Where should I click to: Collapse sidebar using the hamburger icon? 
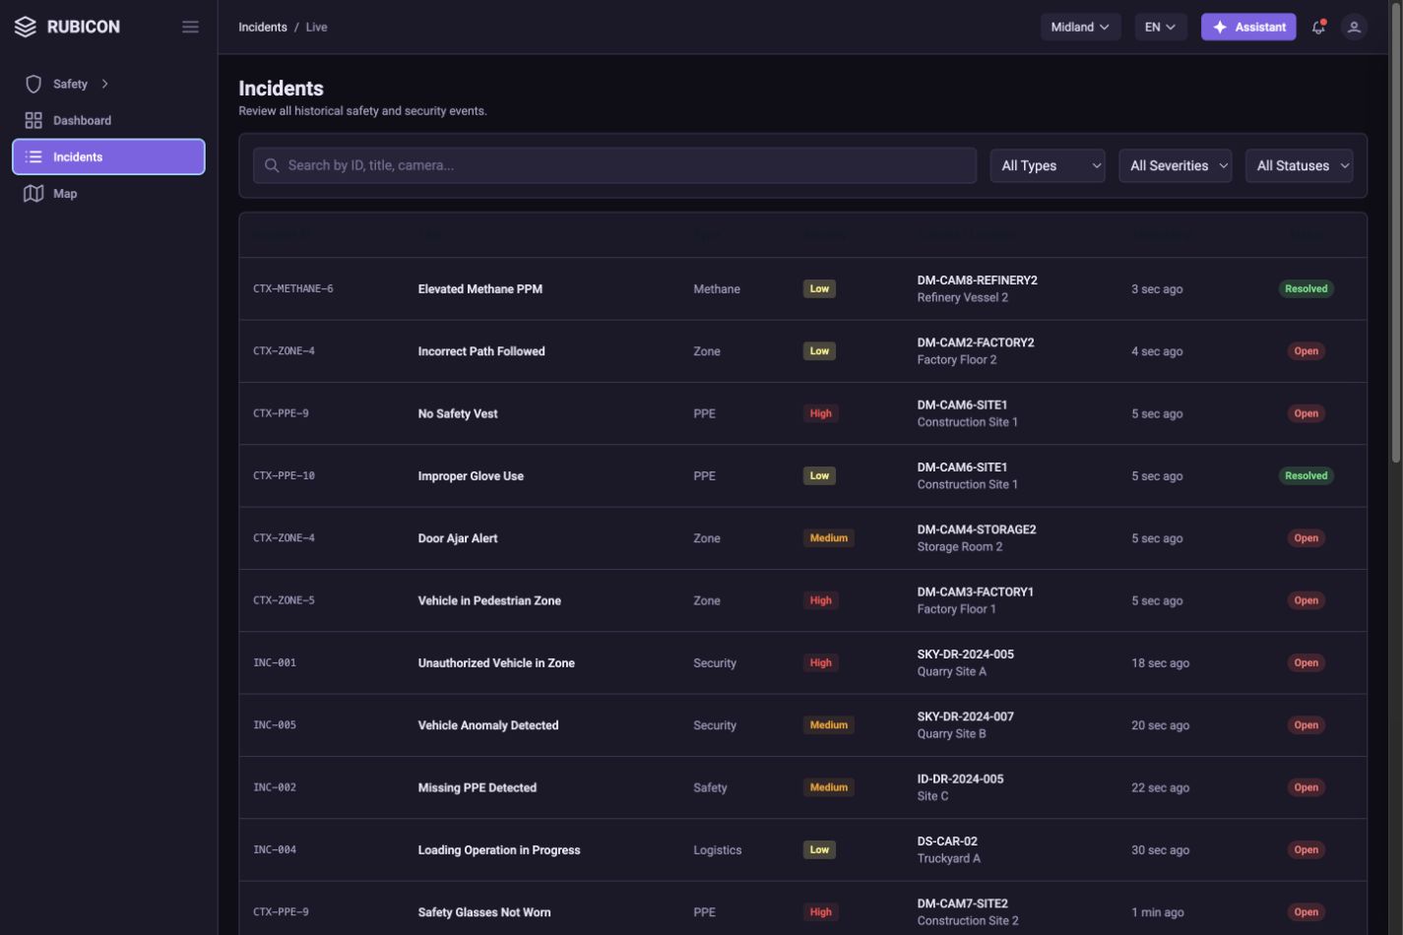[191, 27]
